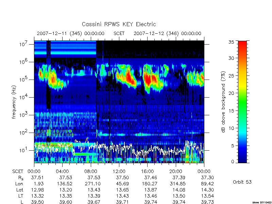Screen dimensions: 272x204
Task: Click the Lon value '1.93'
Action: coord(38,184)
